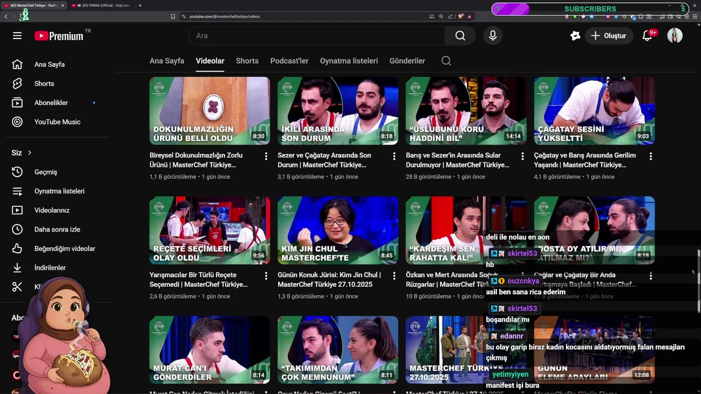The width and height of the screenshot is (701, 394).
Task: Expand the Siz section chevron
Action: (30, 153)
